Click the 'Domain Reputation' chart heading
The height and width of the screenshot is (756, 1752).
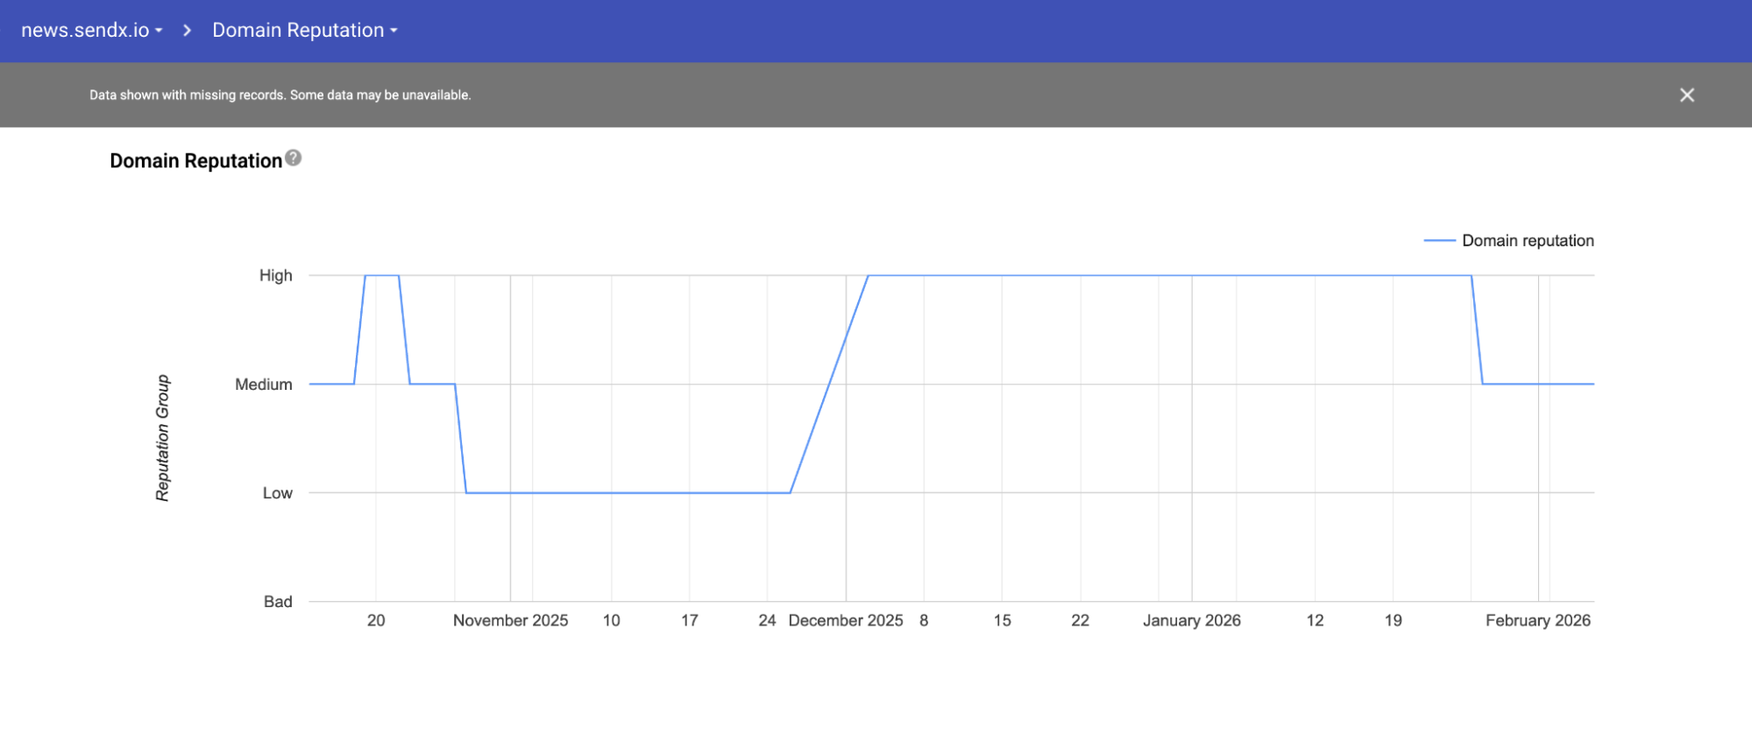[195, 161]
